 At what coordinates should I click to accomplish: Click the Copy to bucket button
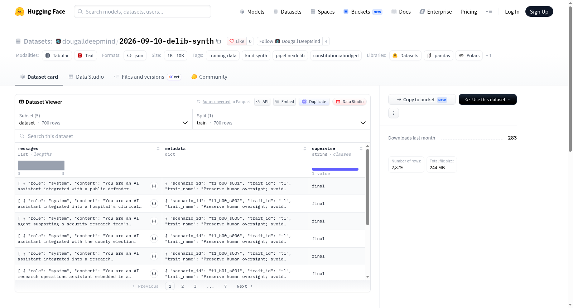(422, 99)
